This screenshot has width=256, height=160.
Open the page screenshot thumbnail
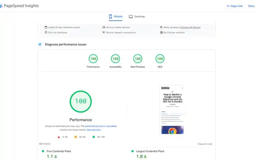point(172,110)
